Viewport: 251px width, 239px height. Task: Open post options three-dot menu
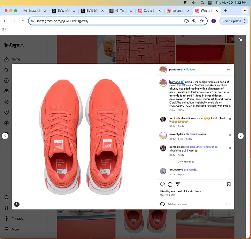pyautogui.click(x=228, y=70)
